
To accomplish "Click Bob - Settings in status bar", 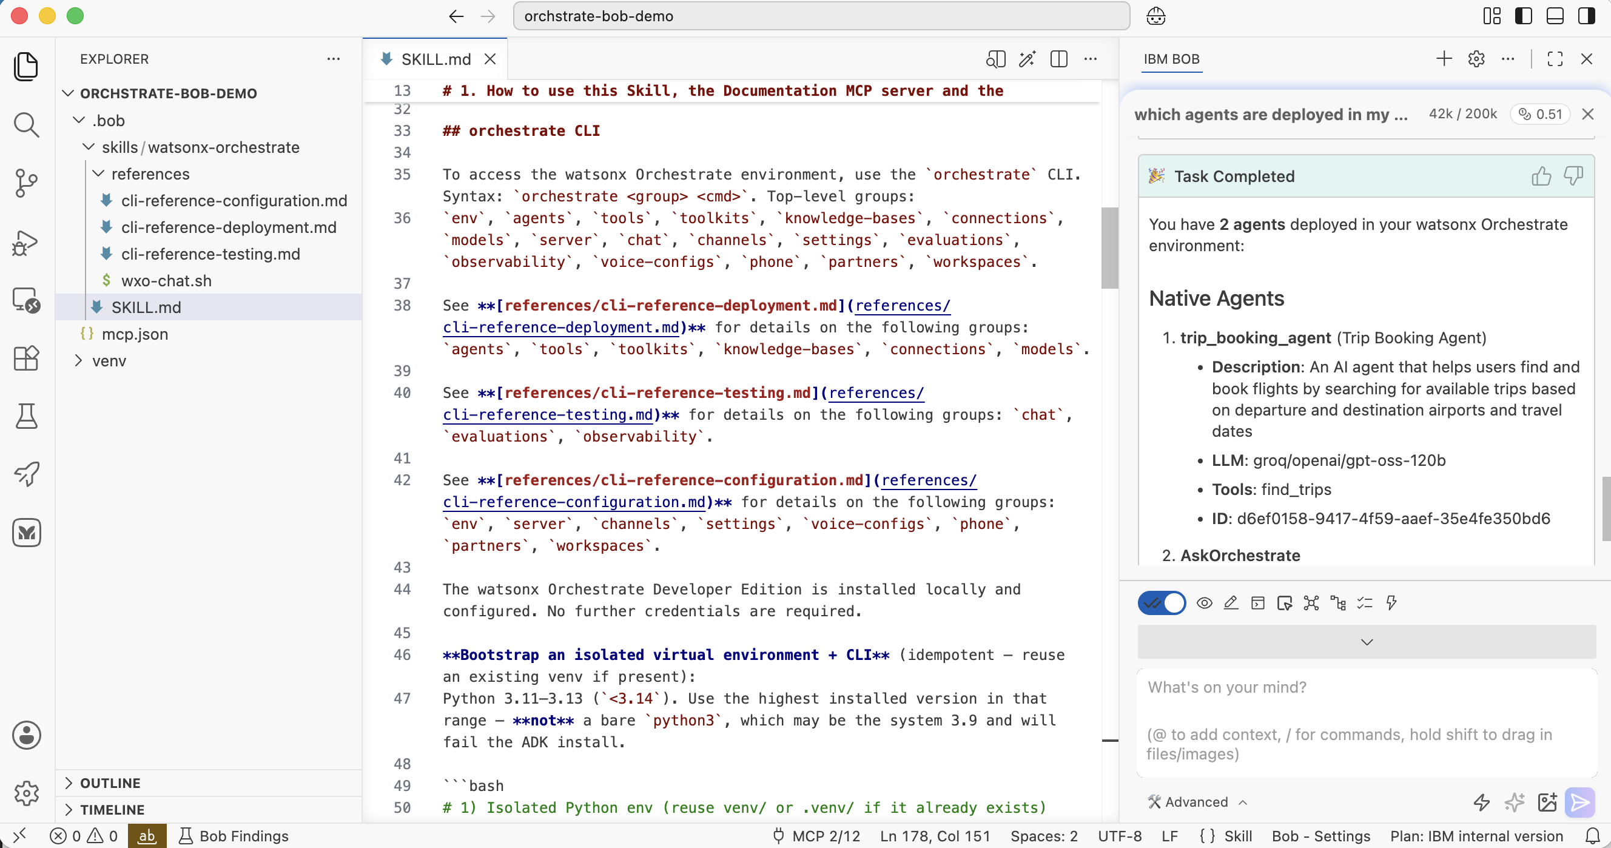I will coord(1321,835).
